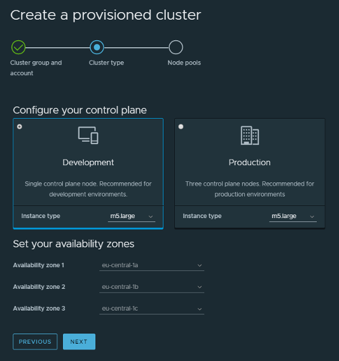Go to Cluster group and account step label
The width and height of the screenshot is (339, 361).
(36, 68)
